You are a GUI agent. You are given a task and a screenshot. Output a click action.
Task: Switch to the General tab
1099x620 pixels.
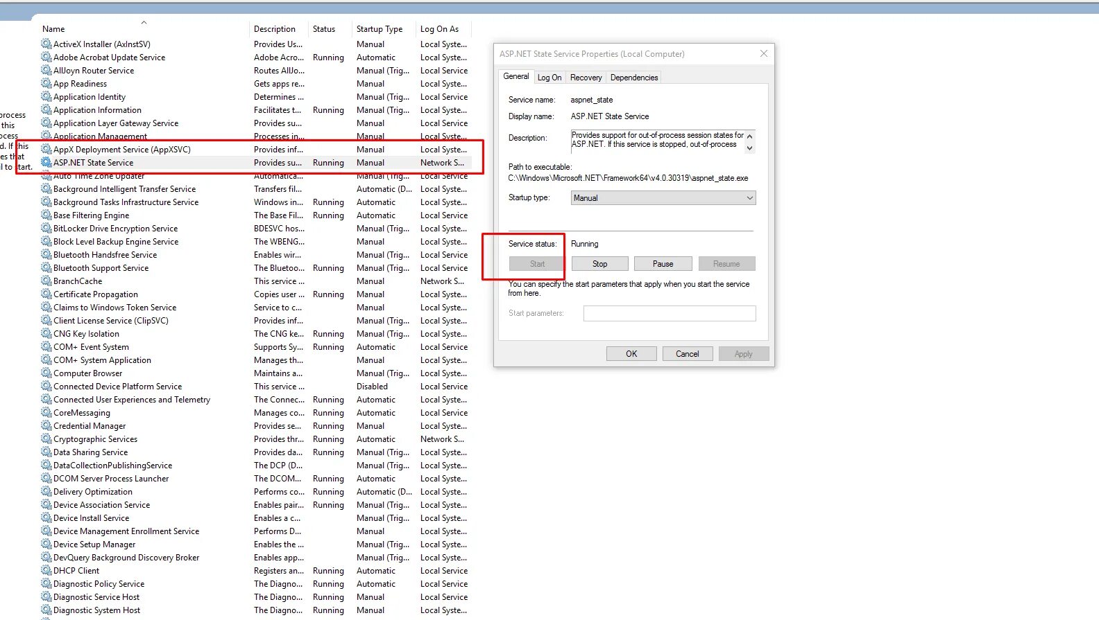pos(516,76)
